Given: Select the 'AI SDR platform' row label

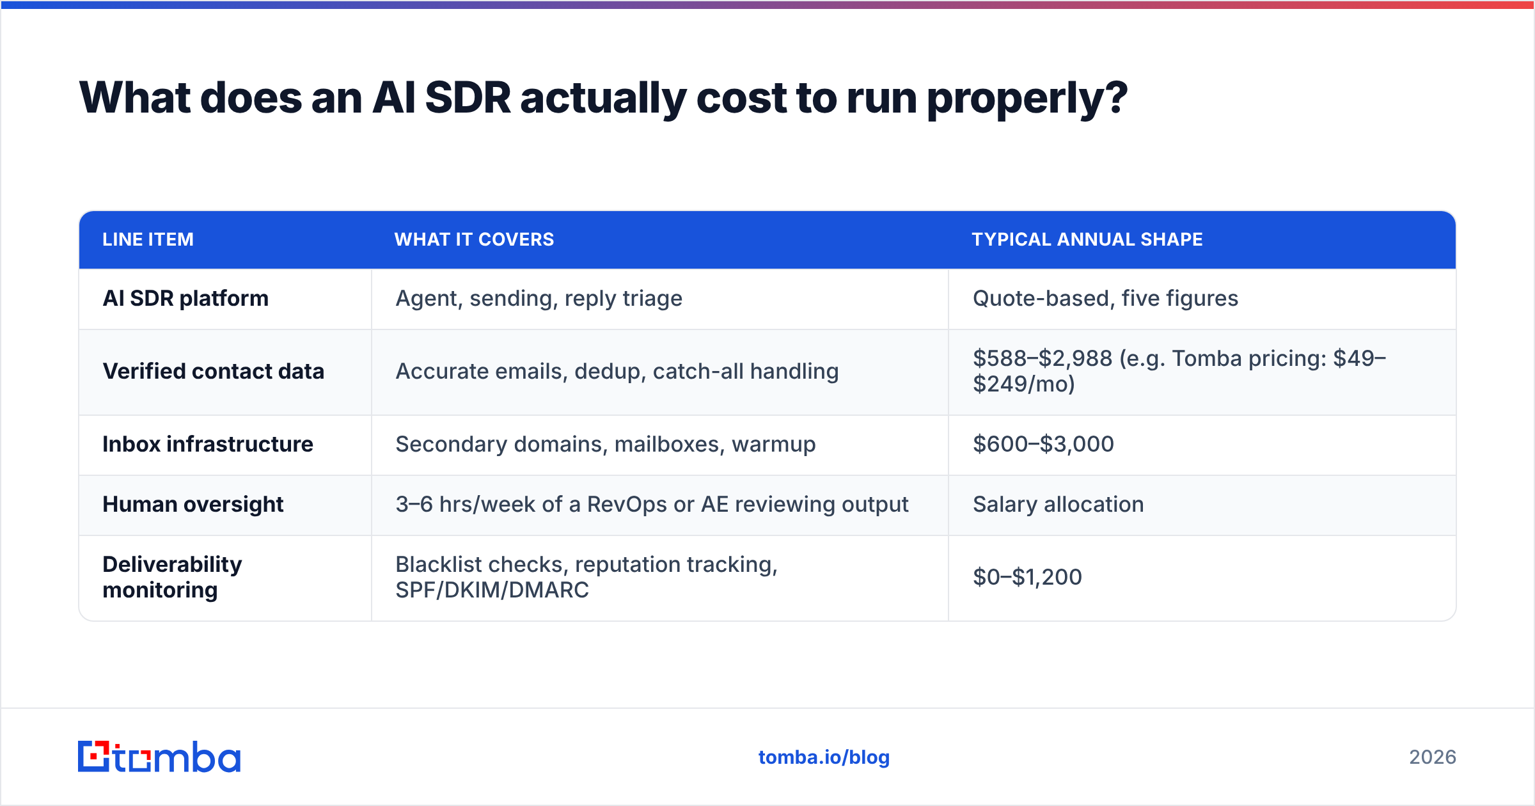Looking at the screenshot, I should [185, 299].
